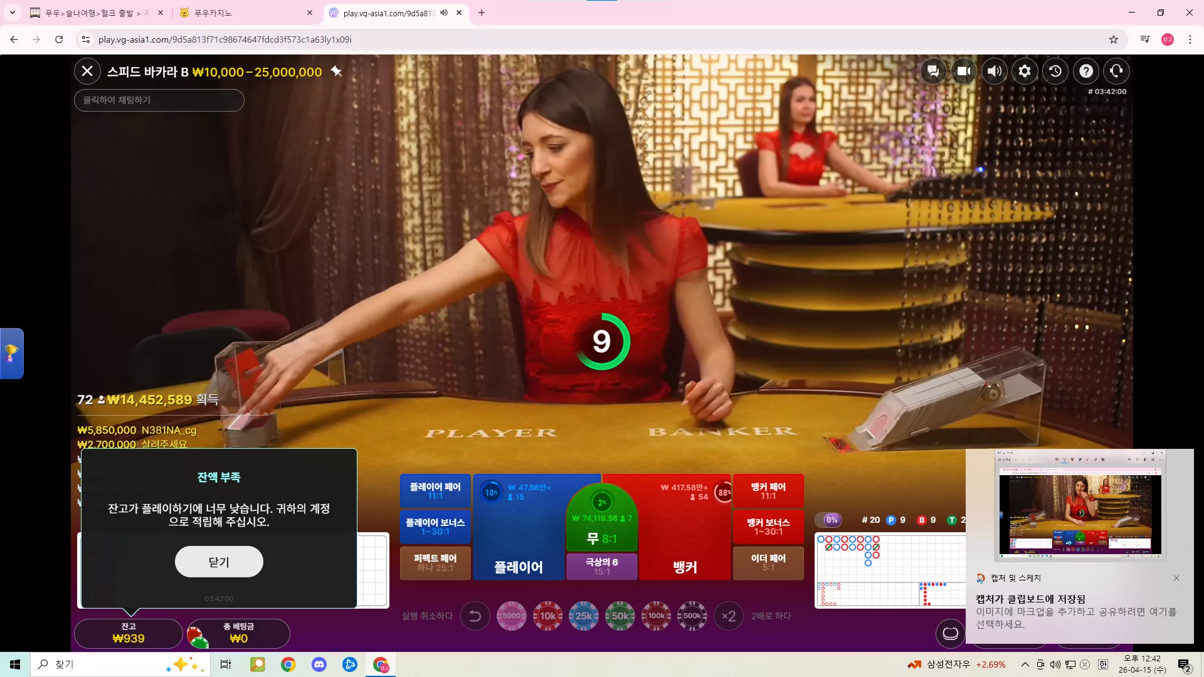Open the Chrome three-dot menu
The image size is (1204, 677).
pyautogui.click(x=1190, y=39)
